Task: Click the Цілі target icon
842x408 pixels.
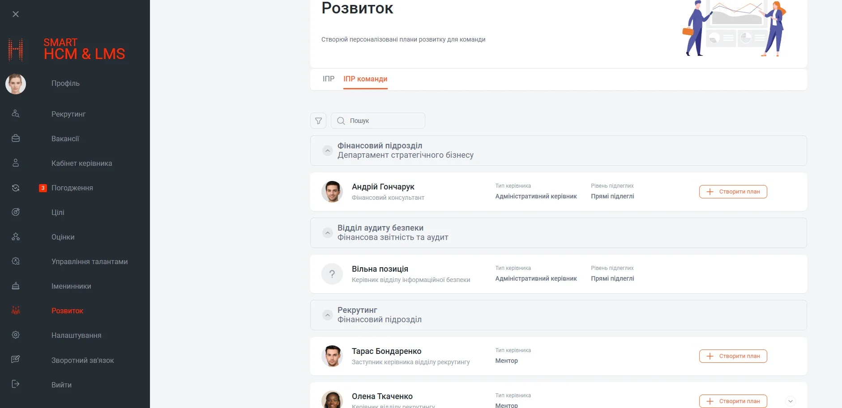Action: point(16,212)
